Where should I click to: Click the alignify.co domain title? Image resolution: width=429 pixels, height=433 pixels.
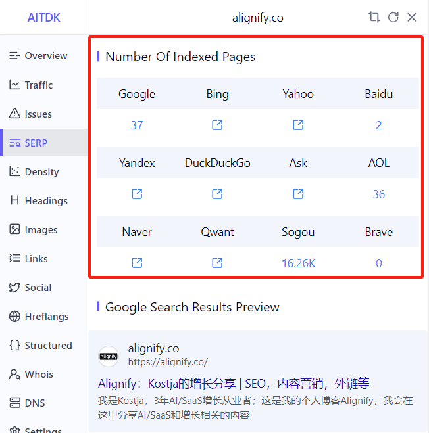pyautogui.click(x=153, y=348)
